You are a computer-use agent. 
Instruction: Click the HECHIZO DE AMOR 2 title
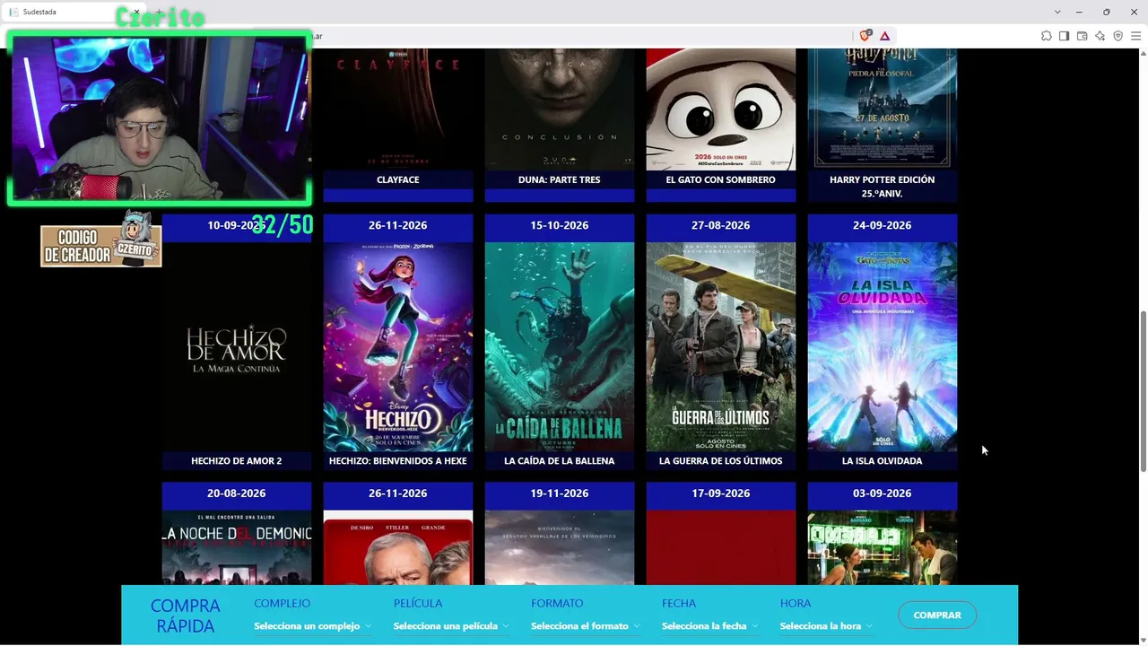coord(237,461)
